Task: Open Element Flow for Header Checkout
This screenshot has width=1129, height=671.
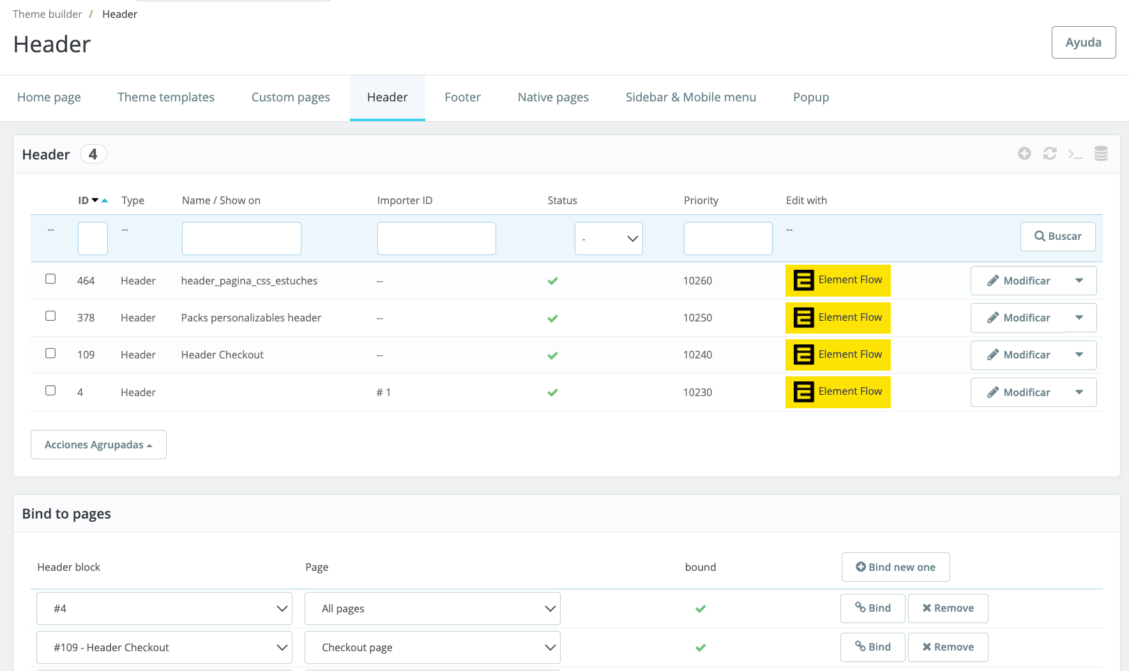Action: point(838,355)
